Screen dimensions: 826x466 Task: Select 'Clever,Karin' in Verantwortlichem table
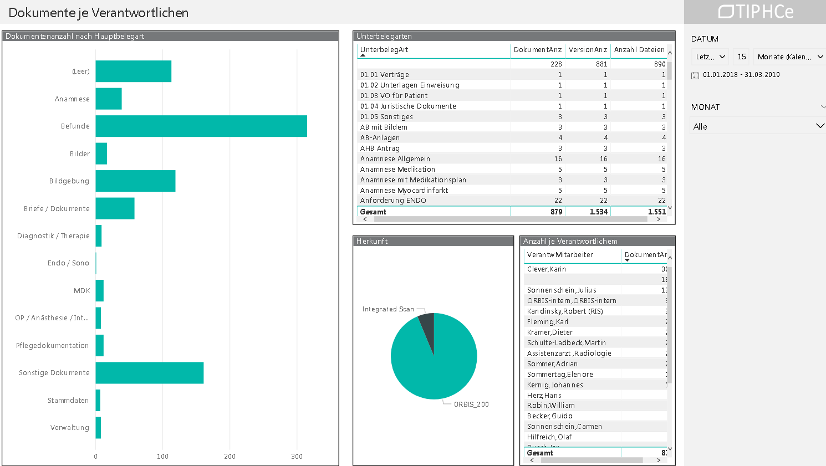[596, 269]
